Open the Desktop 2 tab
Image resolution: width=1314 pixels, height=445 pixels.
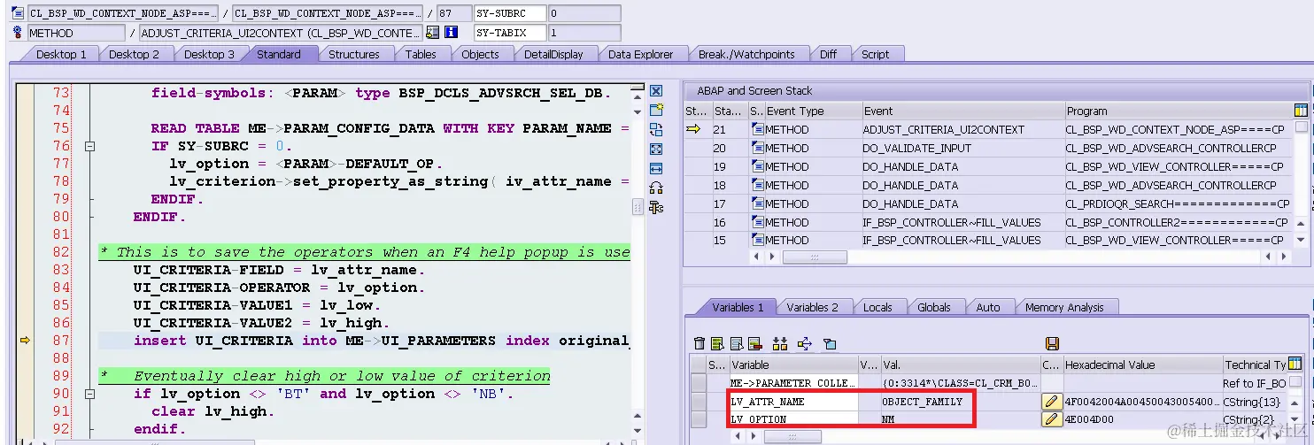134,54
